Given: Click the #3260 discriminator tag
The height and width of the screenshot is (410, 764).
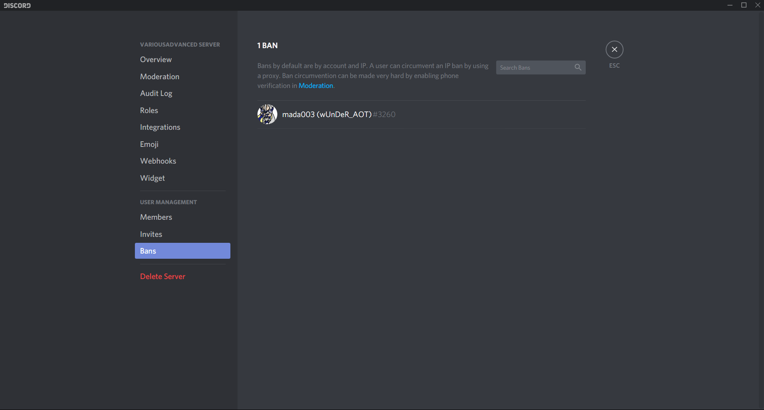Looking at the screenshot, I should (x=384, y=115).
